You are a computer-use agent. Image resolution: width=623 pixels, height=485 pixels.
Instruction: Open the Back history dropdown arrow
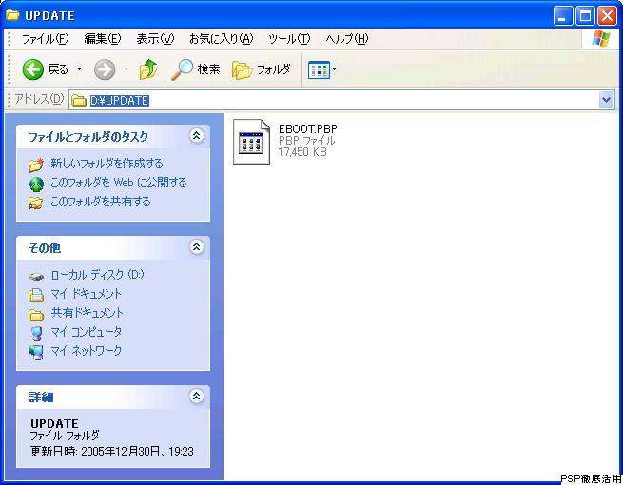pos(80,69)
